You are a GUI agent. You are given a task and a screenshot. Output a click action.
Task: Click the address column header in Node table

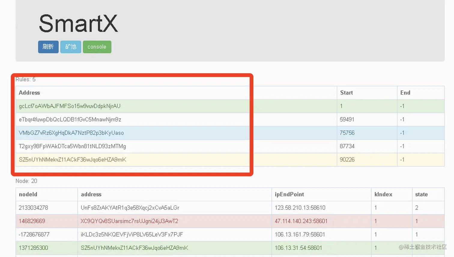pyautogui.click(x=91, y=194)
